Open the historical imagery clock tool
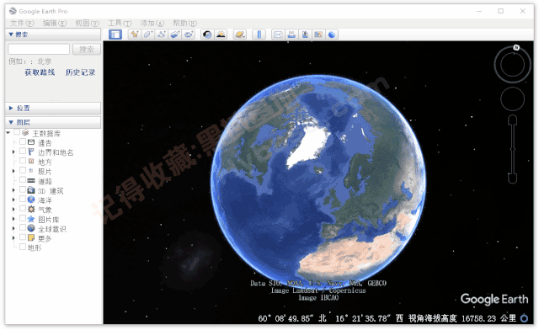This screenshot has height=330, width=539. click(x=207, y=35)
